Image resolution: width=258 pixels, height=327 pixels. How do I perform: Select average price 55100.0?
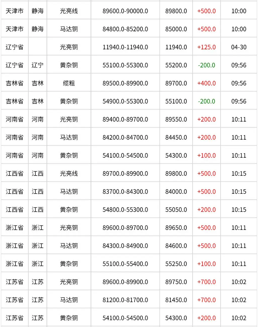[x=176, y=102]
